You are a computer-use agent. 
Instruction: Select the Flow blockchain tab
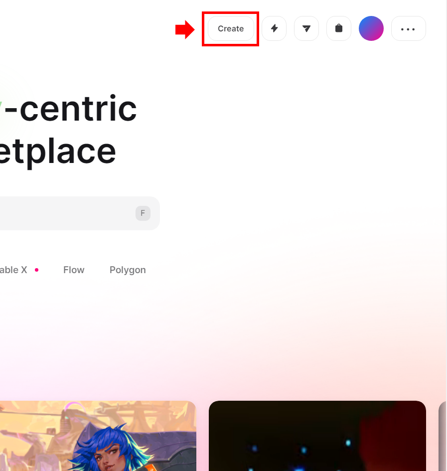click(x=74, y=270)
